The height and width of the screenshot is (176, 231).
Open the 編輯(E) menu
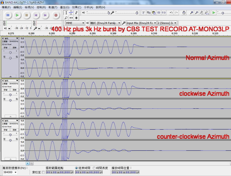pos(18,7)
